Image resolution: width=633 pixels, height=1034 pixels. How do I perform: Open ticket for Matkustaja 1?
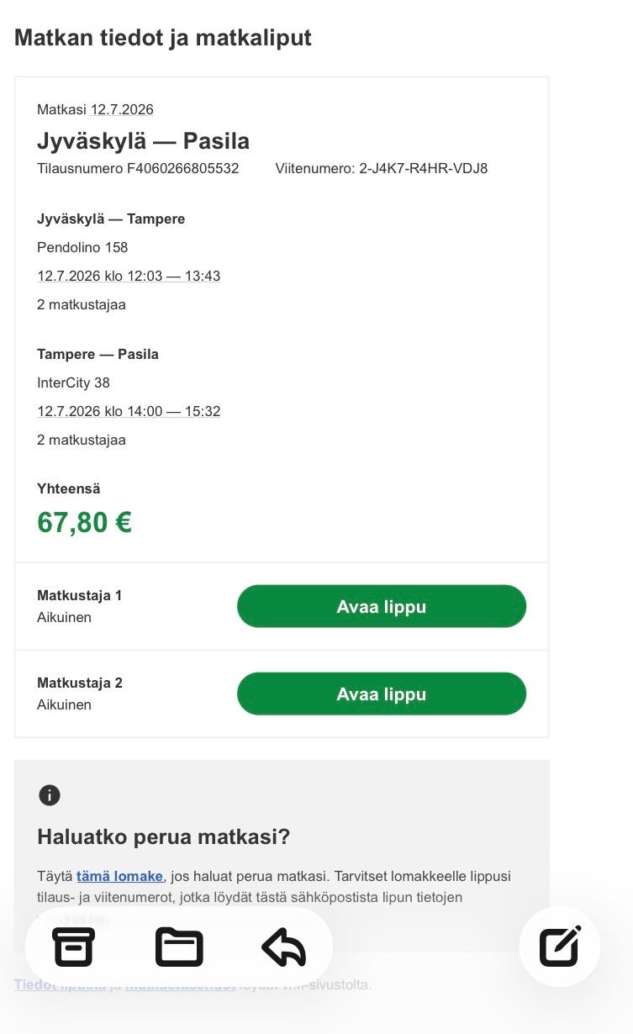tap(382, 606)
